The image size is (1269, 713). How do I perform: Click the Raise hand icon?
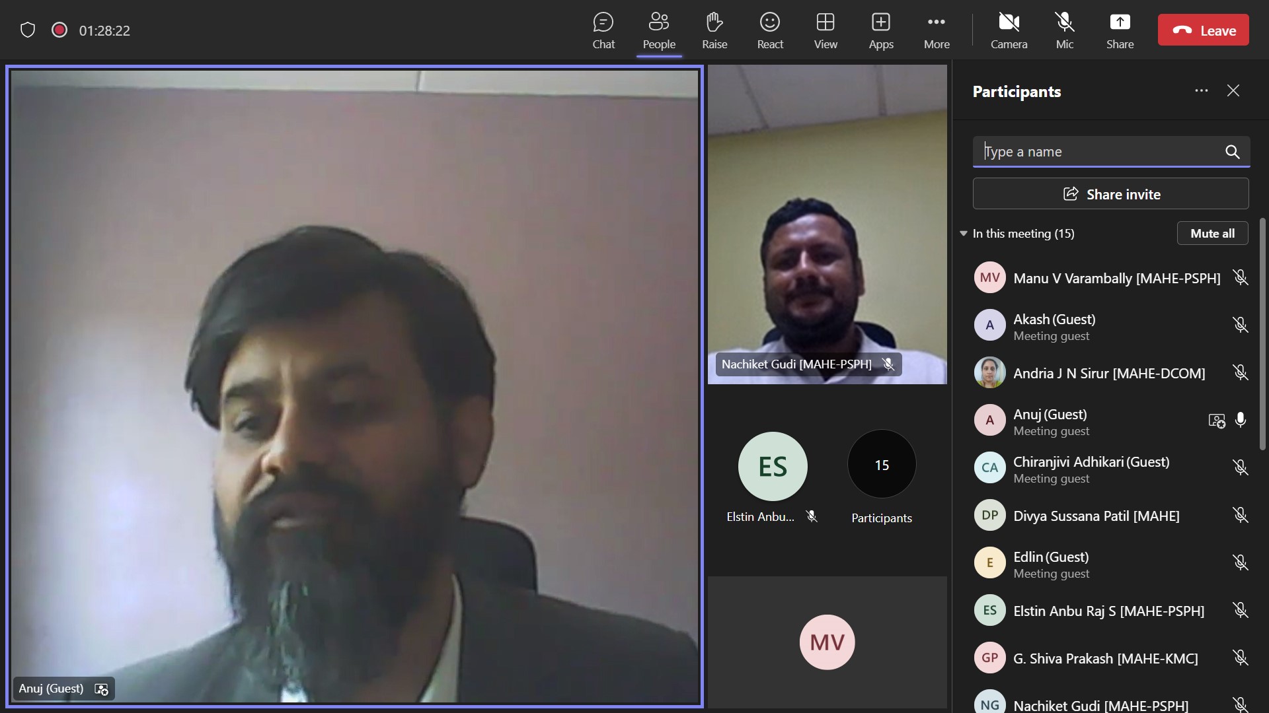(714, 30)
